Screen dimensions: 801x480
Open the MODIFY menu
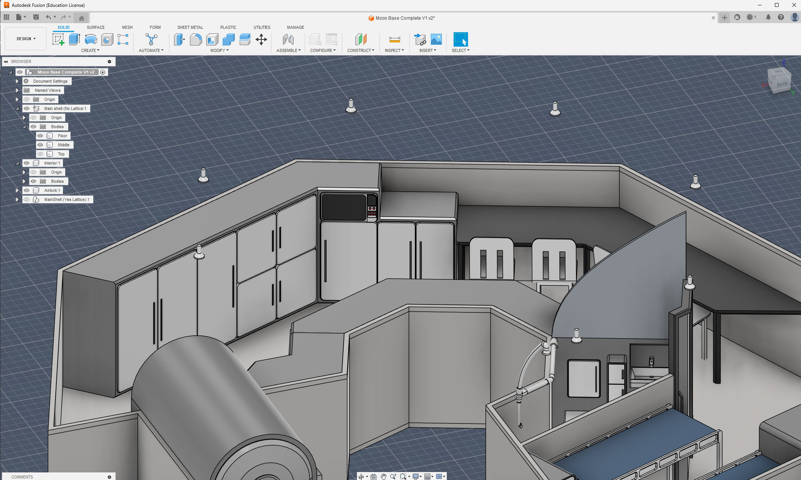(x=220, y=50)
